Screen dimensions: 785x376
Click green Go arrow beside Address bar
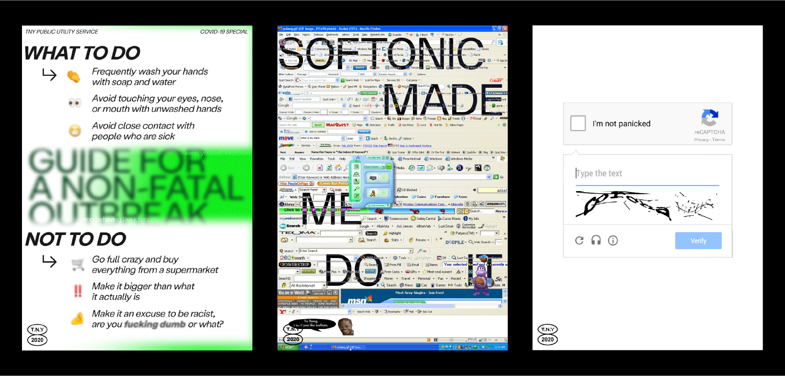pos(496,177)
